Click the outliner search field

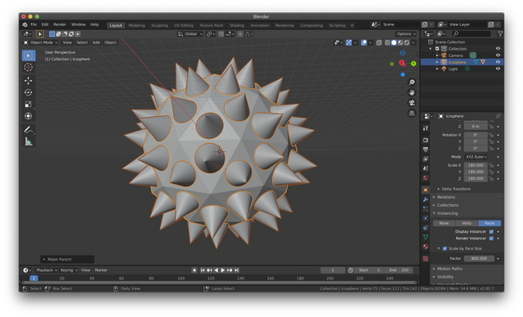[x=471, y=33]
